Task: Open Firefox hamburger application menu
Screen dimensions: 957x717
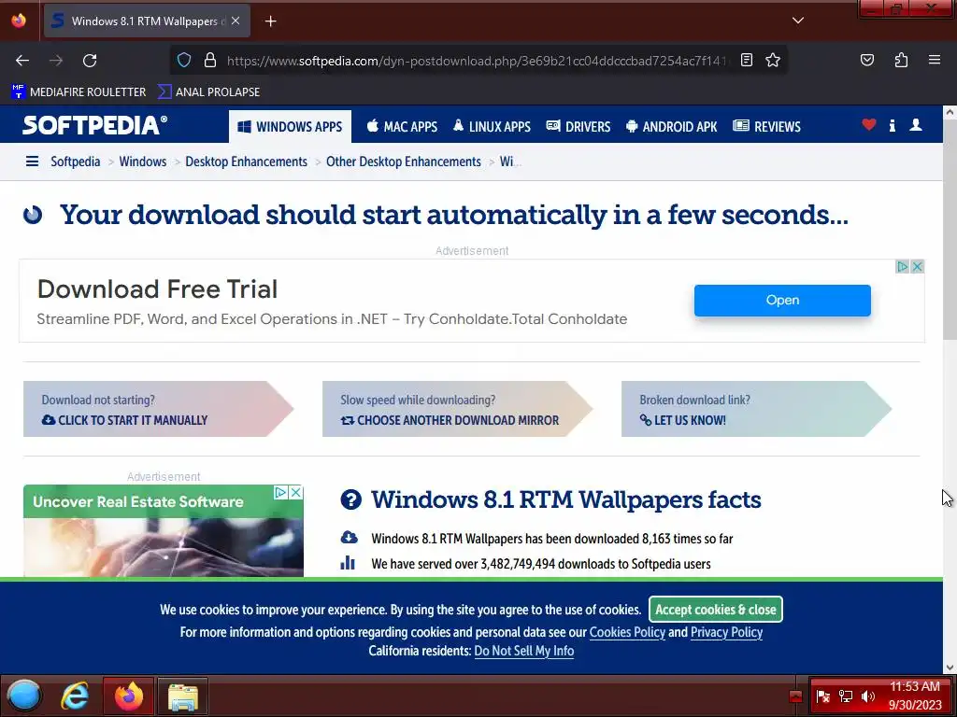Action: click(935, 60)
